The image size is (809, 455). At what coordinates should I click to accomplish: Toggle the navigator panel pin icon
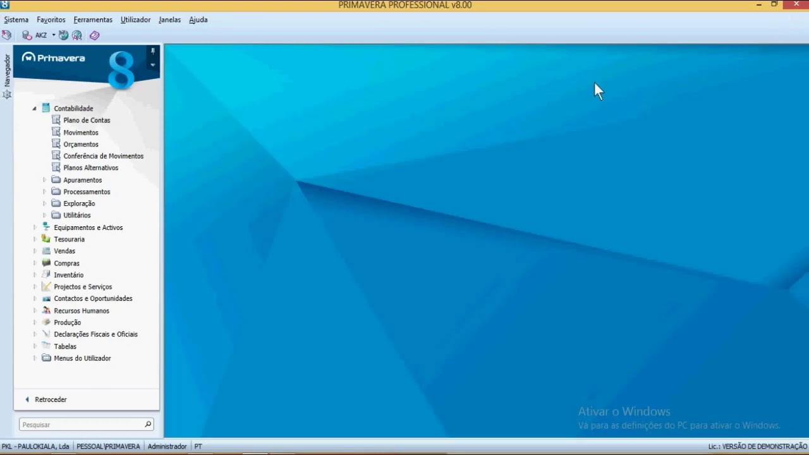click(x=152, y=51)
